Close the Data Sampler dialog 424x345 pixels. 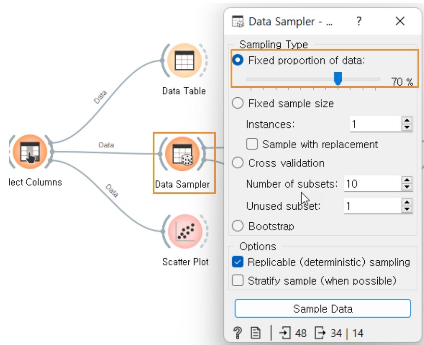[x=400, y=21]
